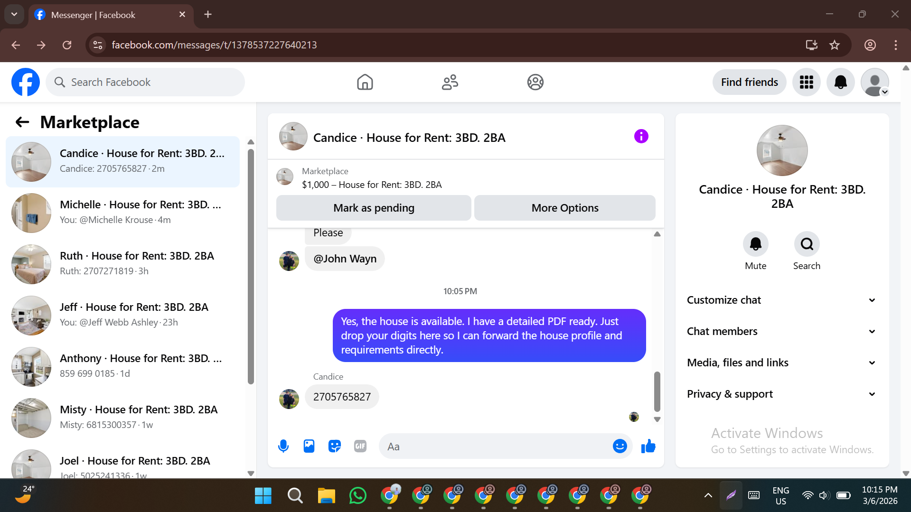Click the Marketplace back arrow

click(x=22, y=122)
